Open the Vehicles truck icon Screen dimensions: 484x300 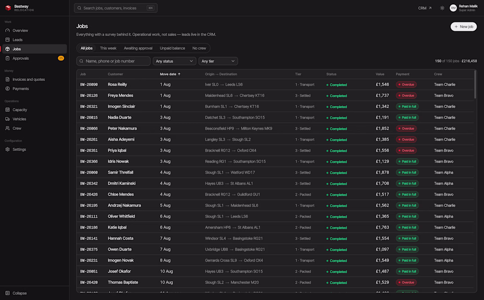pyautogui.click(x=8, y=119)
